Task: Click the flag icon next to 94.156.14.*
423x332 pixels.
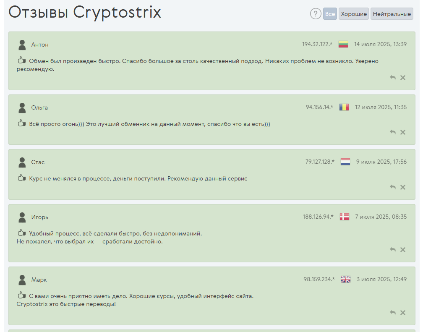Action: [344, 107]
